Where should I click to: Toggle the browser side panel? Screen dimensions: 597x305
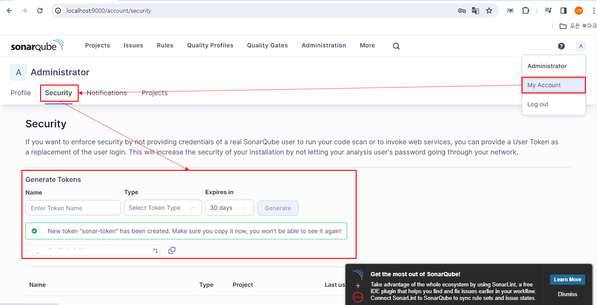[564, 11]
